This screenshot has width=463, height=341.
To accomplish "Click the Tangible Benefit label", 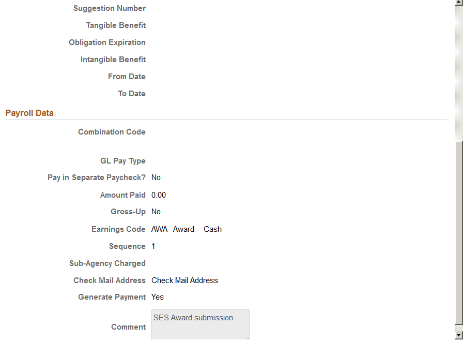I will tap(116, 25).
